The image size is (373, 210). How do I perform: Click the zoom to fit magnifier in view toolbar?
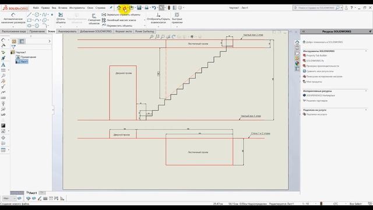(x=152, y=37)
